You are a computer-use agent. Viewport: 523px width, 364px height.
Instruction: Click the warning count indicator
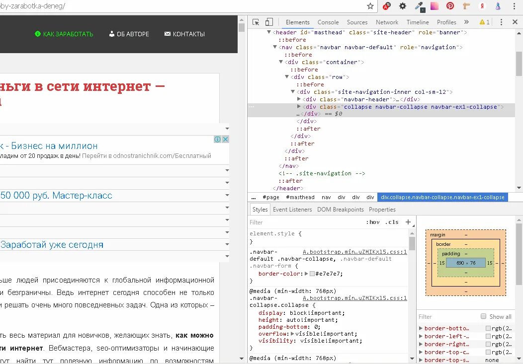484,22
